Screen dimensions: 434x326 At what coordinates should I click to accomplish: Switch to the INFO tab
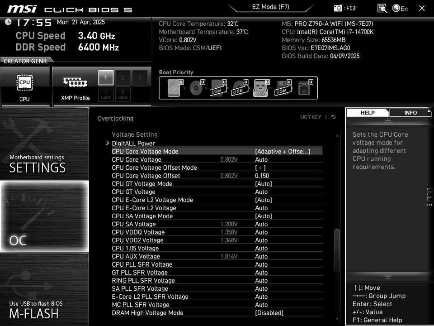pyautogui.click(x=410, y=113)
